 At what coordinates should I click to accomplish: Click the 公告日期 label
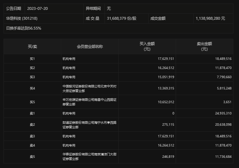[x=14, y=8]
